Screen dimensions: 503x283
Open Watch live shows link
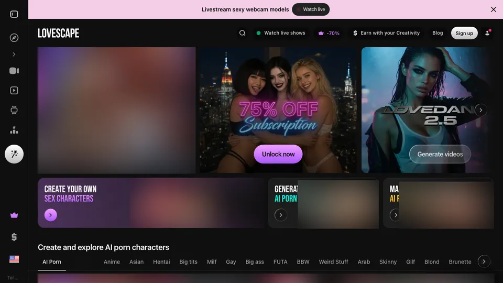[x=281, y=32]
